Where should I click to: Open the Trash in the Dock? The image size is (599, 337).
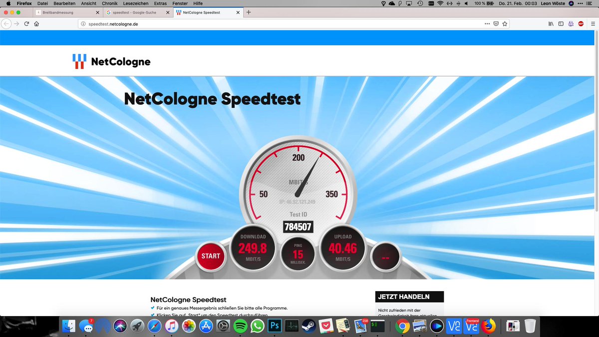point(530,326)
